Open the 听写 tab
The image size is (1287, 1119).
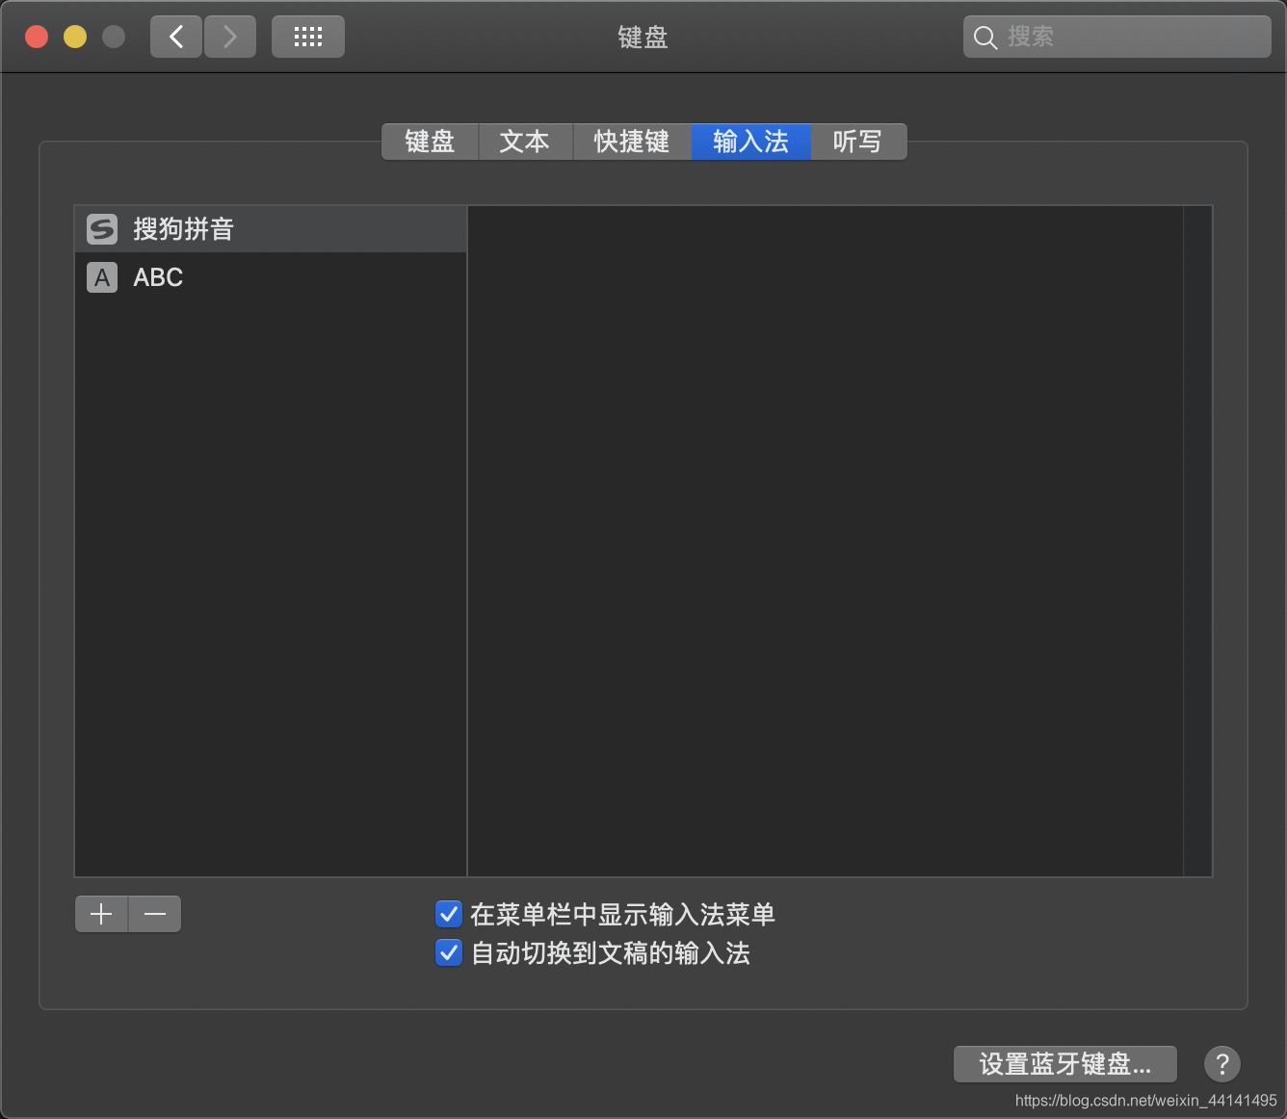857,142
